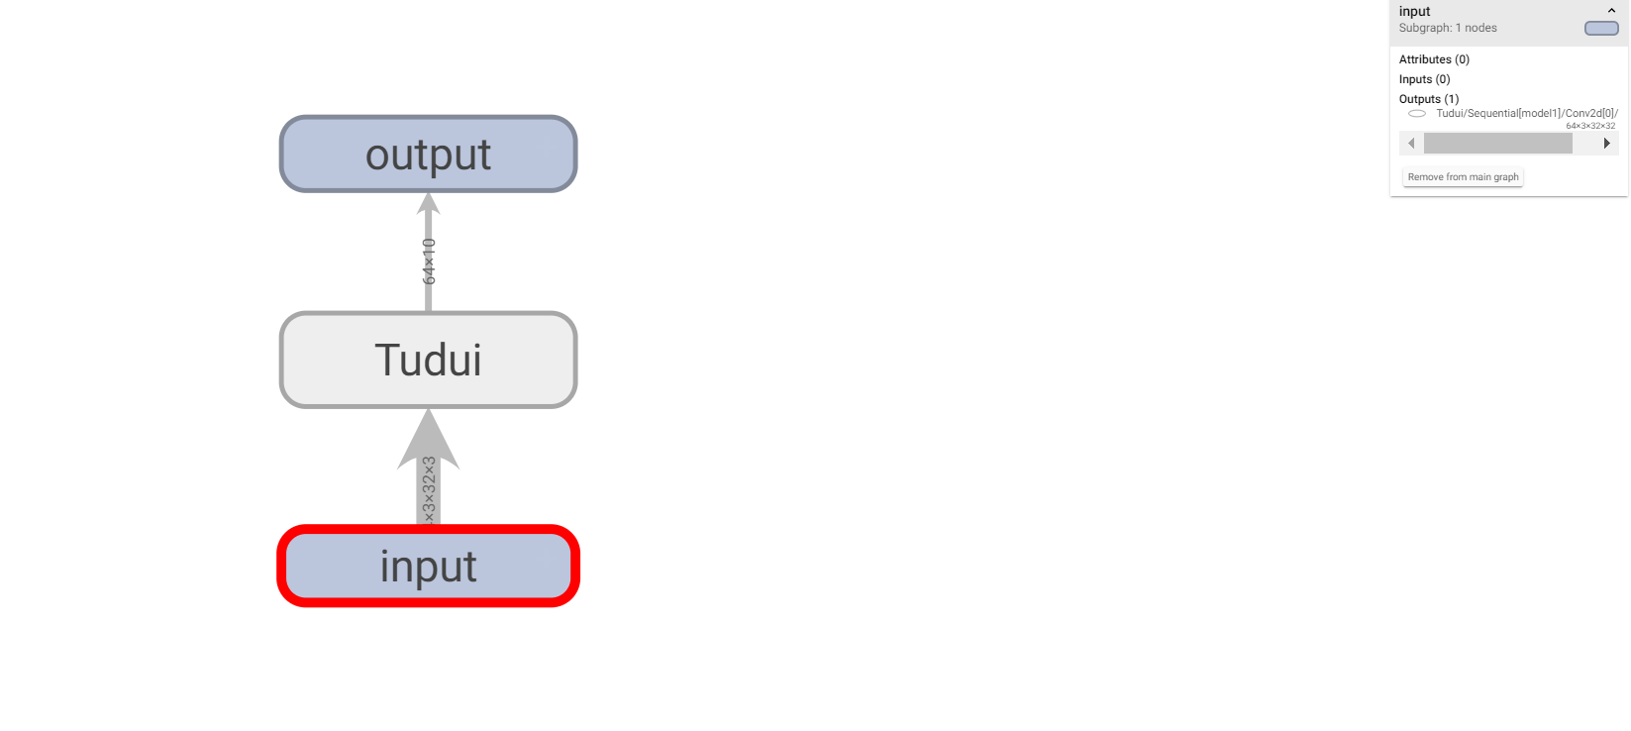Click the horizontal scrollbar thumb in outputs
This screenshot has width=1631, height=731.
(x=1497, y=144)
